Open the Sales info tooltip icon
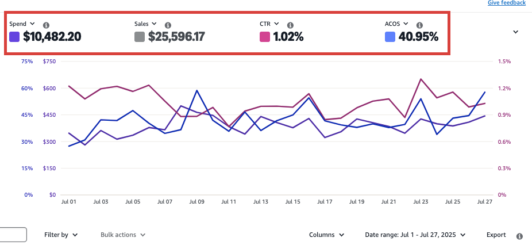Screen dimensions: 532x249 [x=168, y=25]
